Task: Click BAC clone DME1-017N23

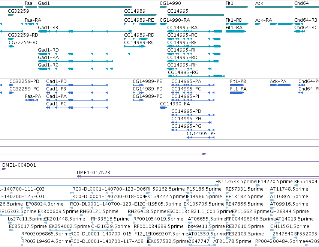Action: pyautogui.click(x=94, y=173)
